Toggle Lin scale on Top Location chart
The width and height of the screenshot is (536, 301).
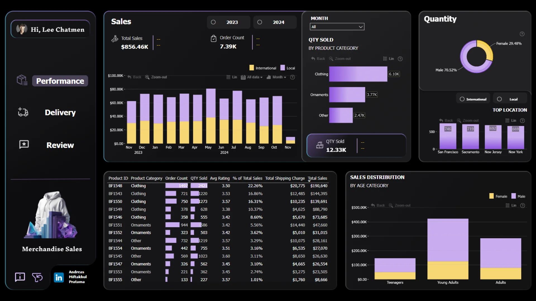pos(511,121)
